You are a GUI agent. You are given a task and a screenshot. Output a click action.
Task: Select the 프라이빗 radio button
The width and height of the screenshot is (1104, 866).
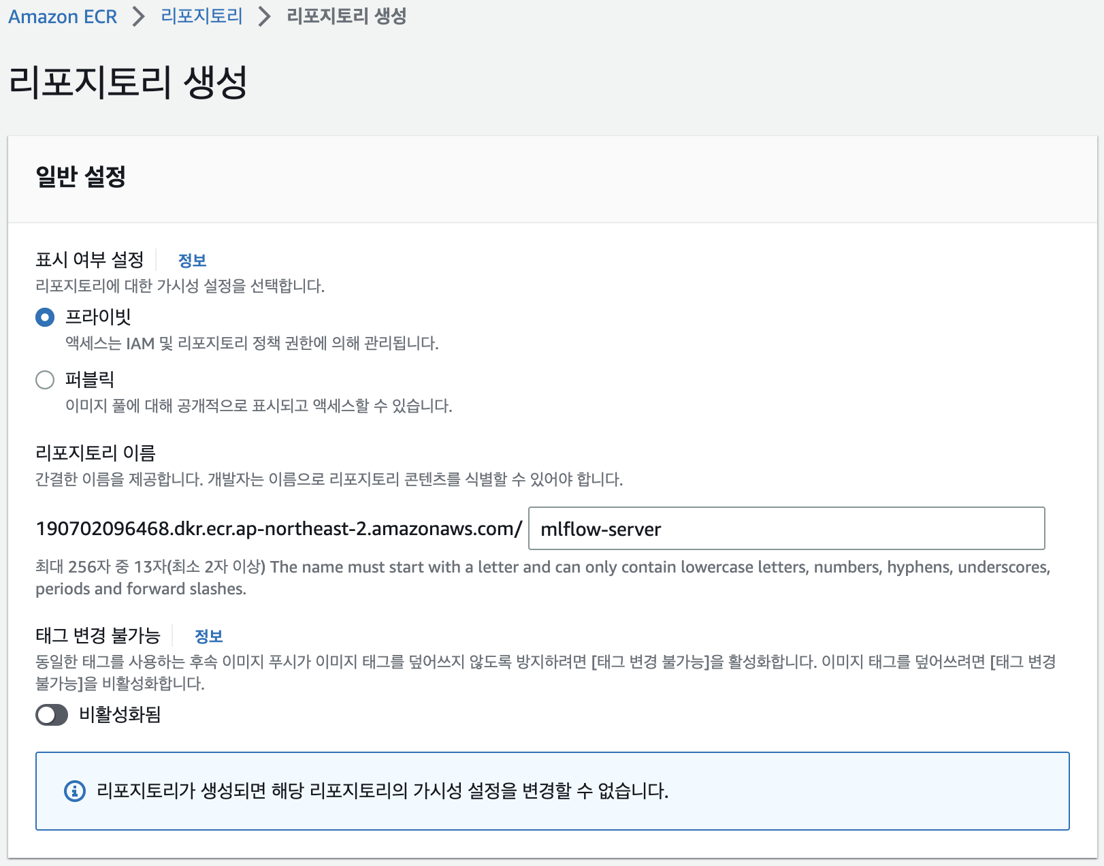point(45,317)
